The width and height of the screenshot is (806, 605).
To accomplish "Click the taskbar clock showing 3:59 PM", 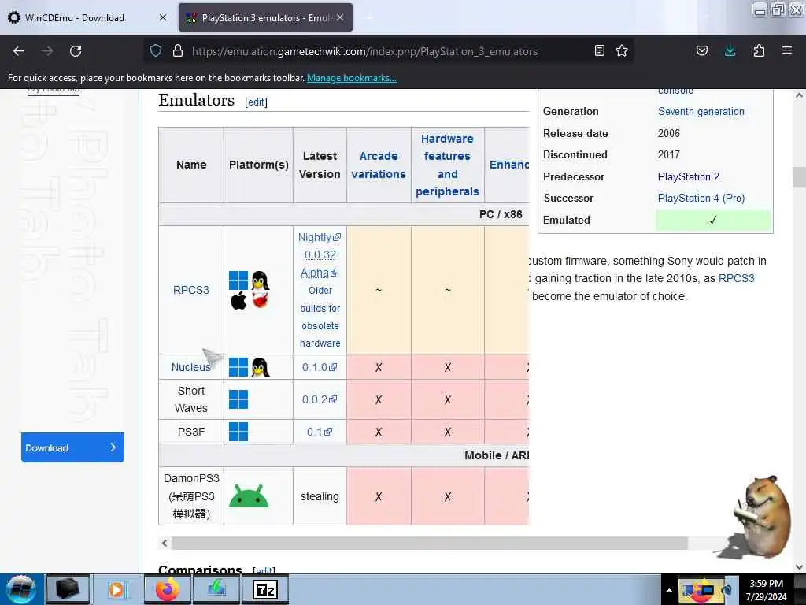I will [767, 590].
